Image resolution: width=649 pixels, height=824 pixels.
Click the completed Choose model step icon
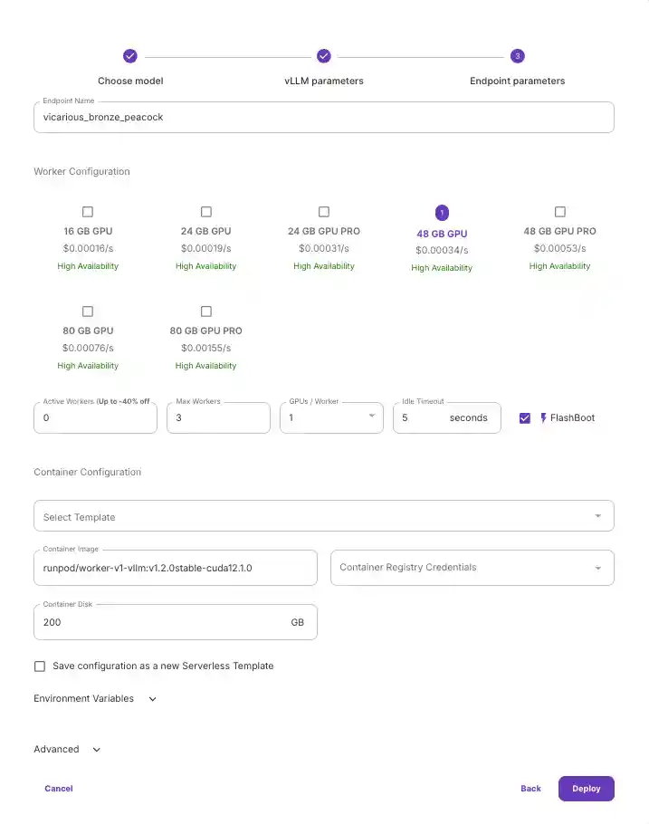[x=130, y=56]
